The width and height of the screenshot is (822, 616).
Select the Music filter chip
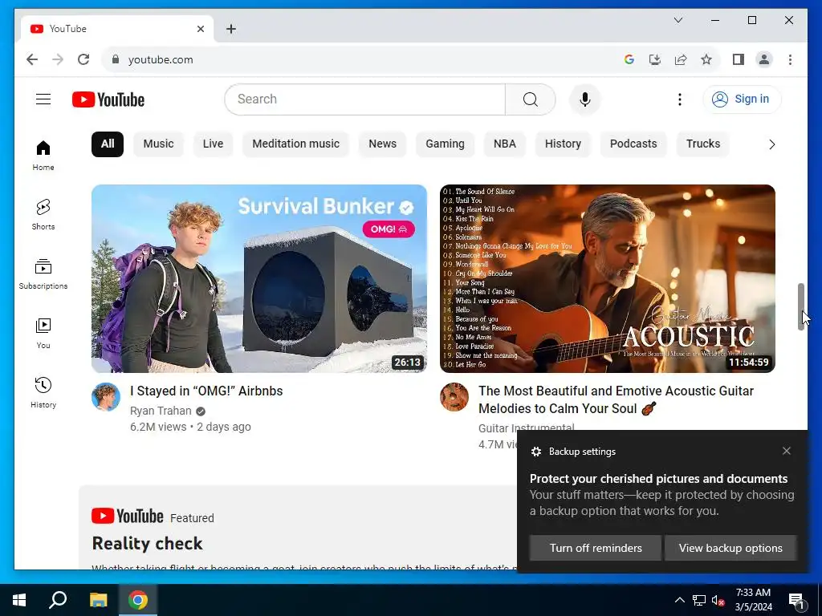tap(158, 144)
